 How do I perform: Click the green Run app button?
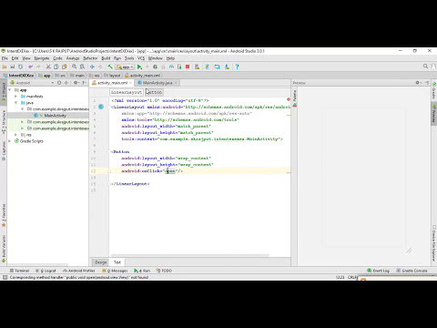(139, 67)
